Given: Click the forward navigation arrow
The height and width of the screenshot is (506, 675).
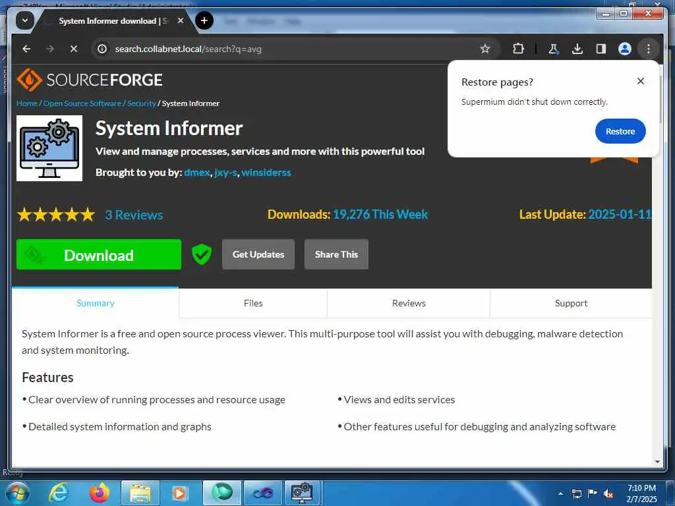Looking at the screenshot, I should tap(50, 49).
